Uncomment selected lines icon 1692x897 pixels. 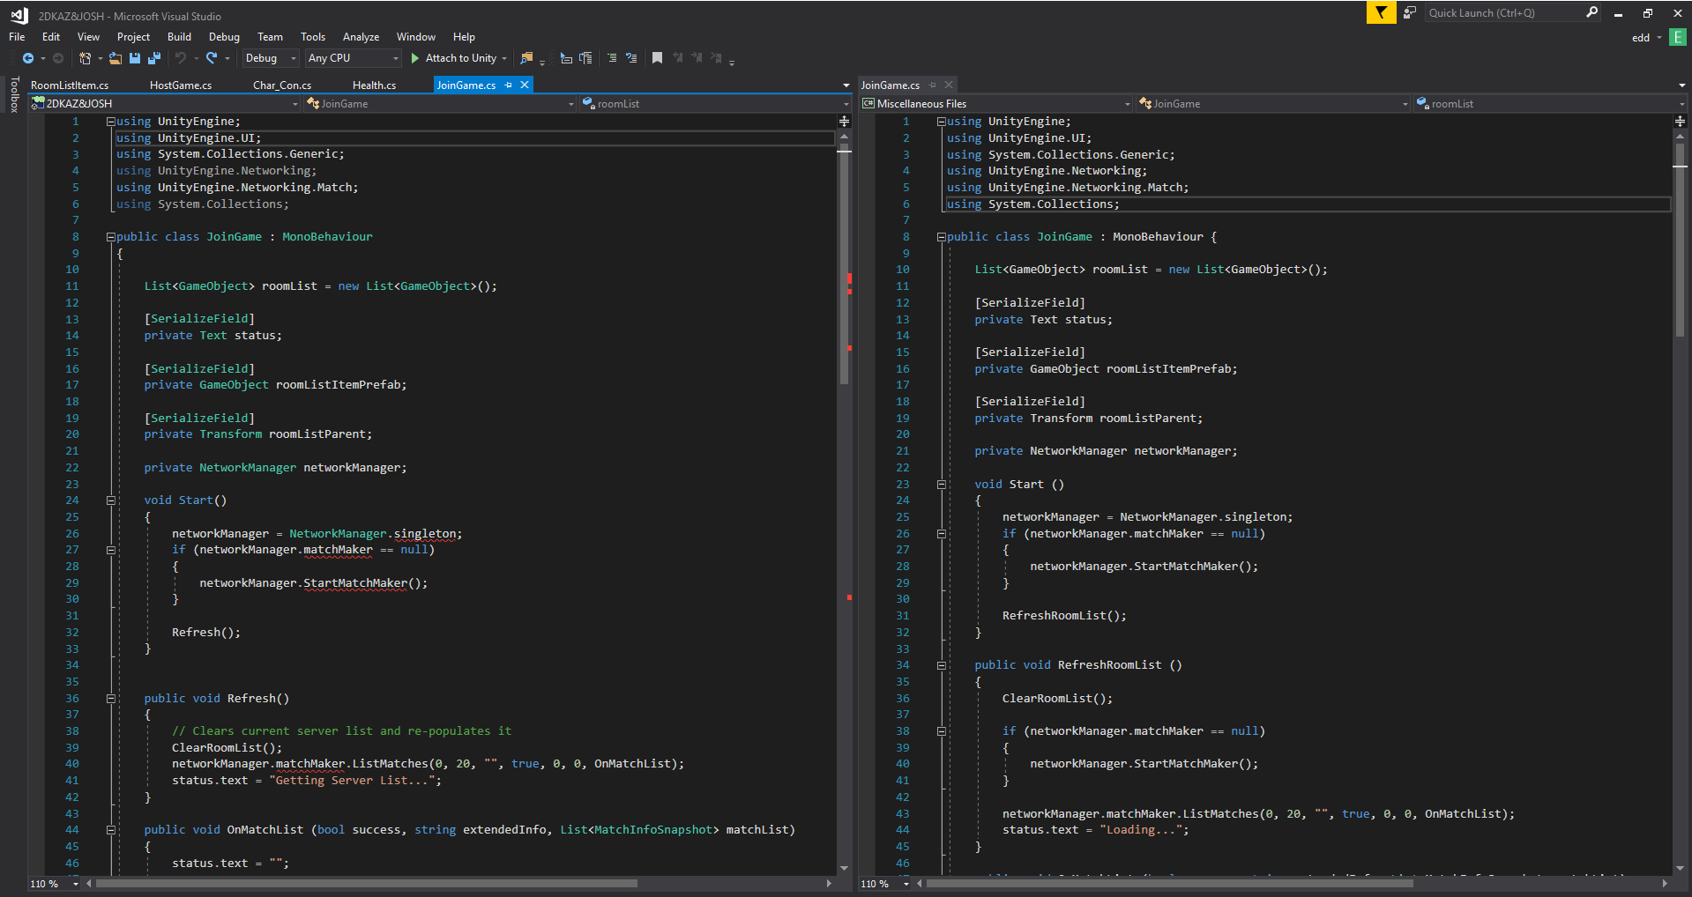pos(631,58)
